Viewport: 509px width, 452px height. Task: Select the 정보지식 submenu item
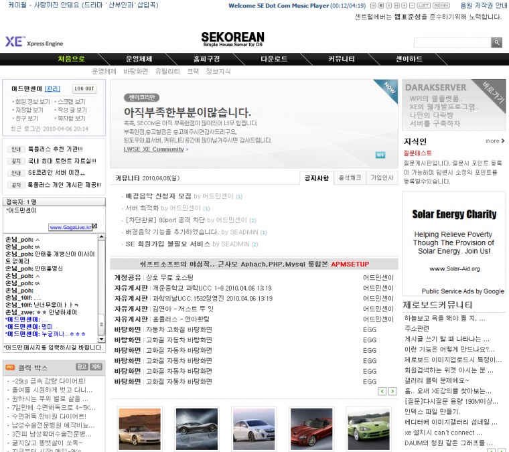pyautogui.click(x=218, y=72)
